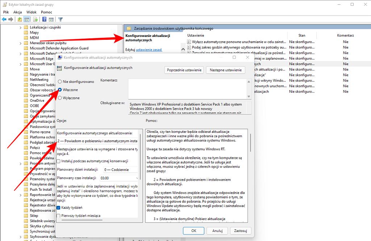Confirm the dialog with OK
This screenshot has width=371, height=241.
(x=193, y=231)
